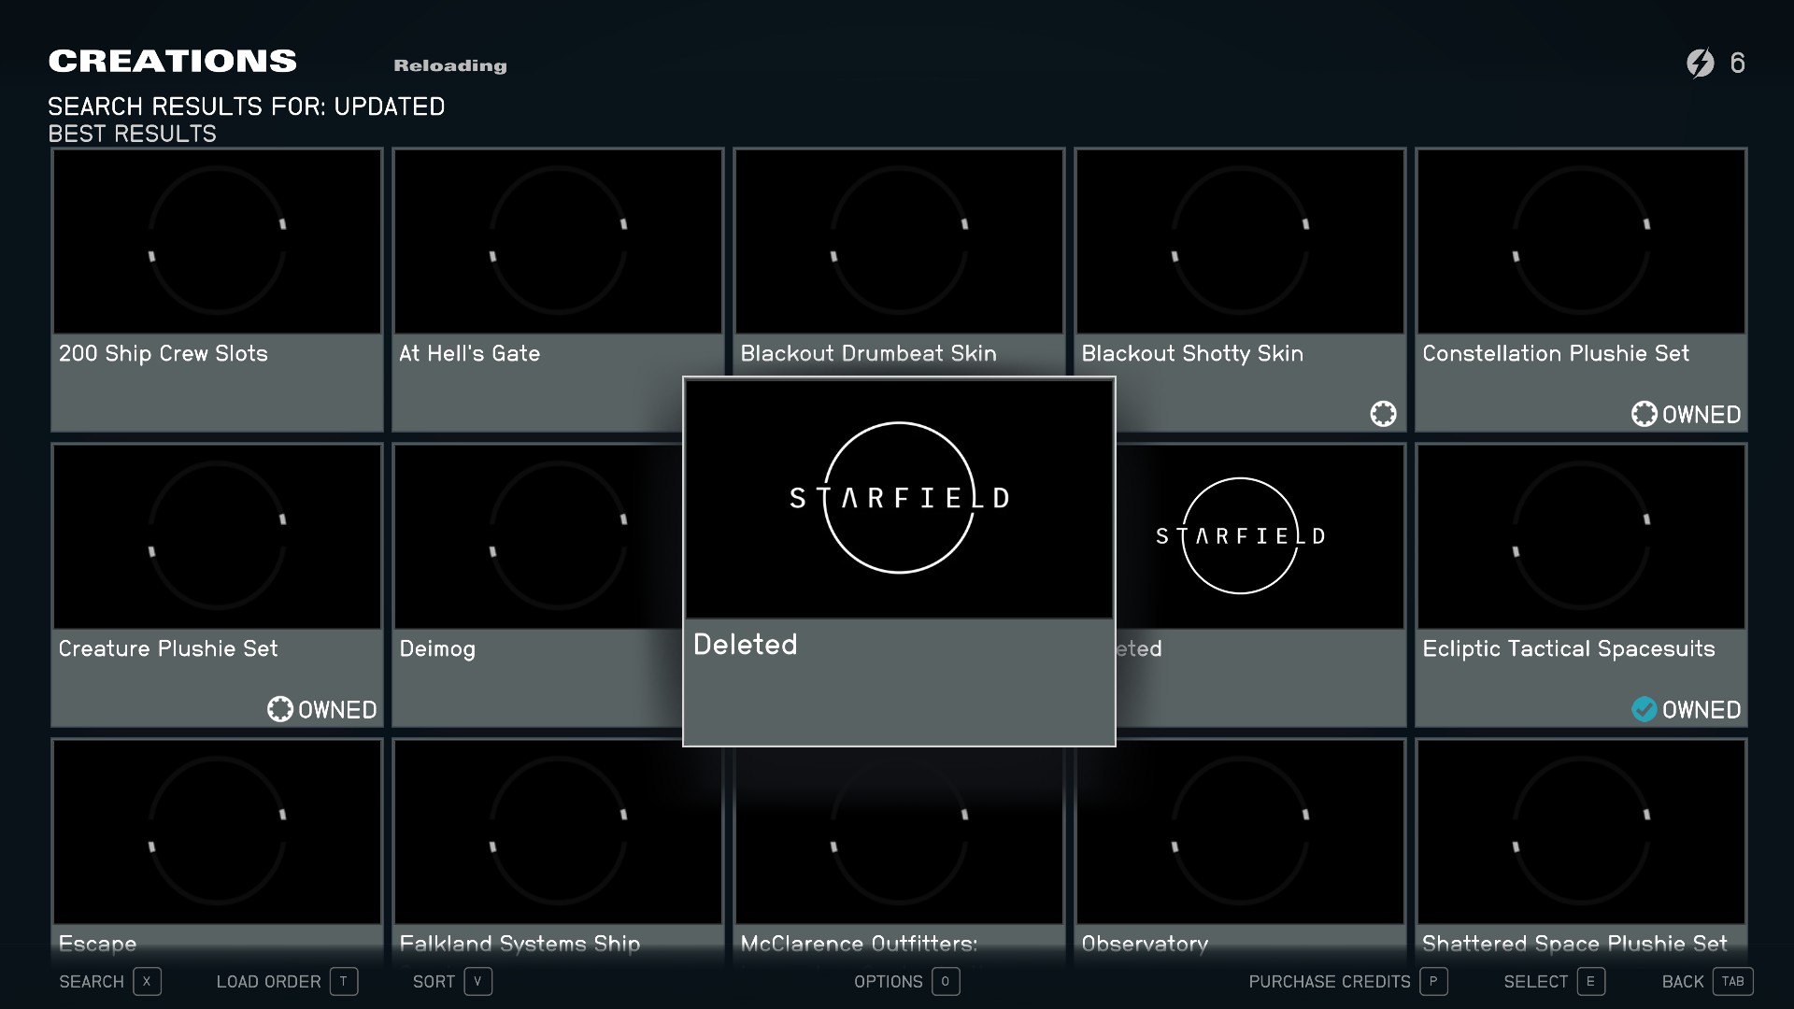This screenshot has height=1009, width=1794.
Task: Click the O key icon beside Options
Action: tap(946, 981)
